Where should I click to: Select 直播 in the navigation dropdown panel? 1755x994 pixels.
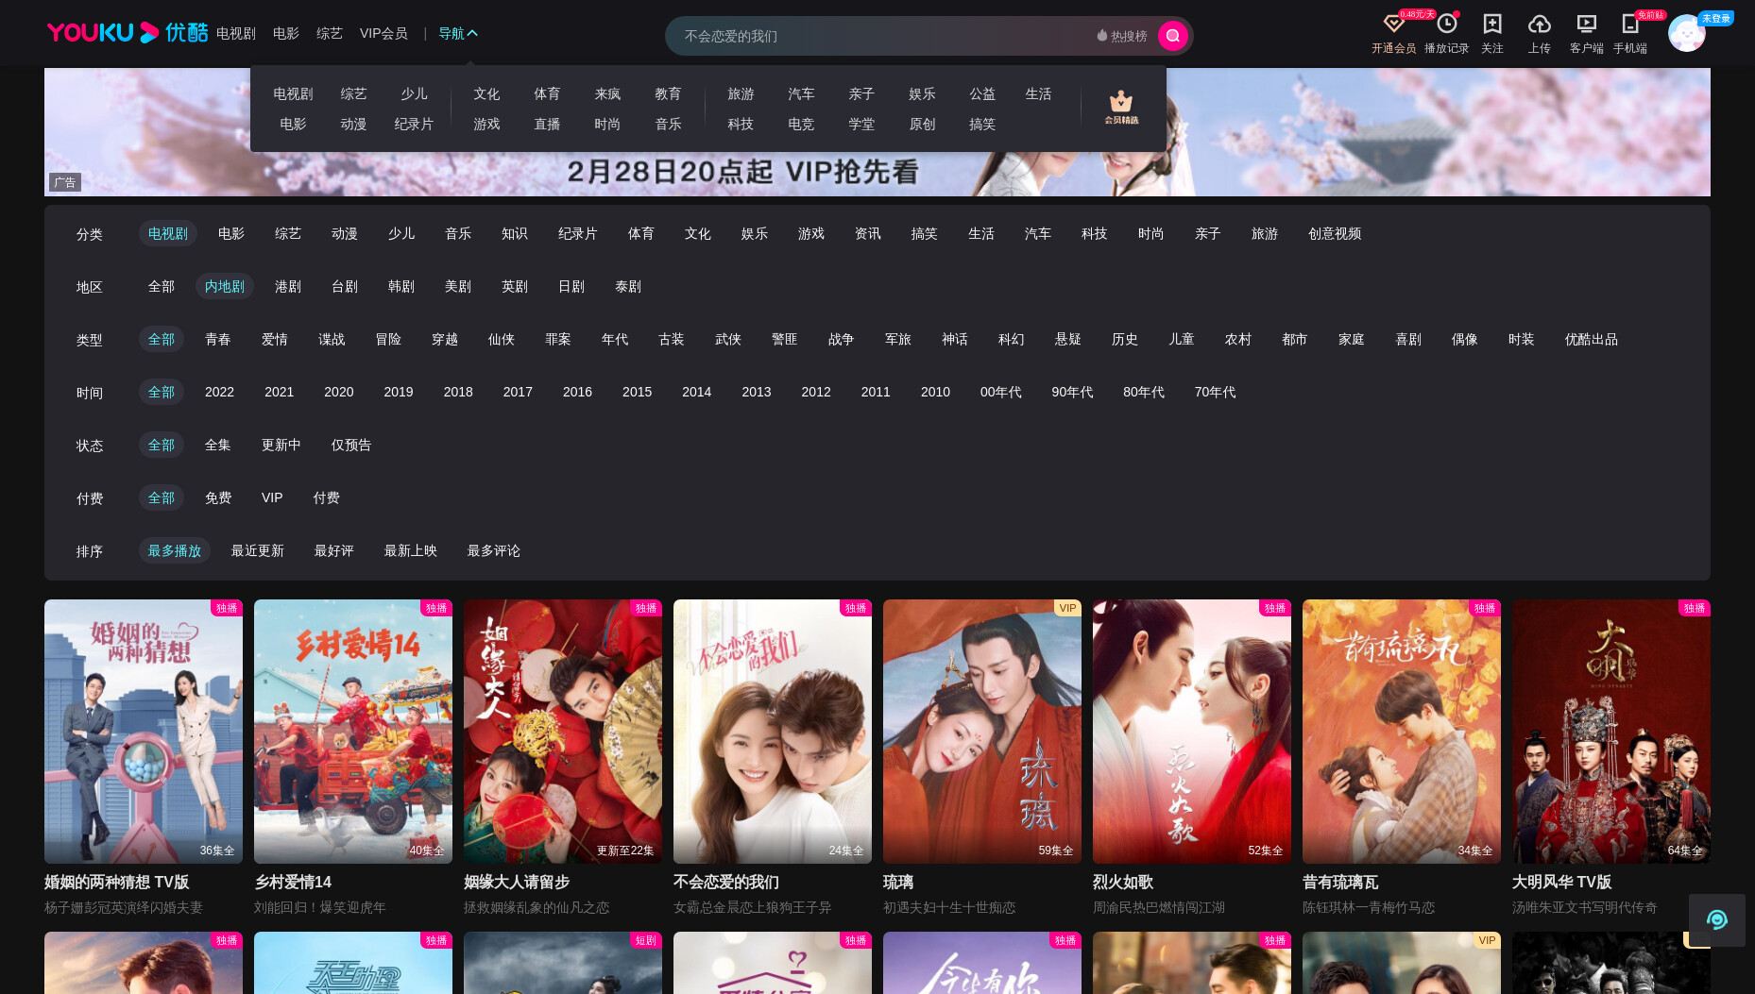547,124
